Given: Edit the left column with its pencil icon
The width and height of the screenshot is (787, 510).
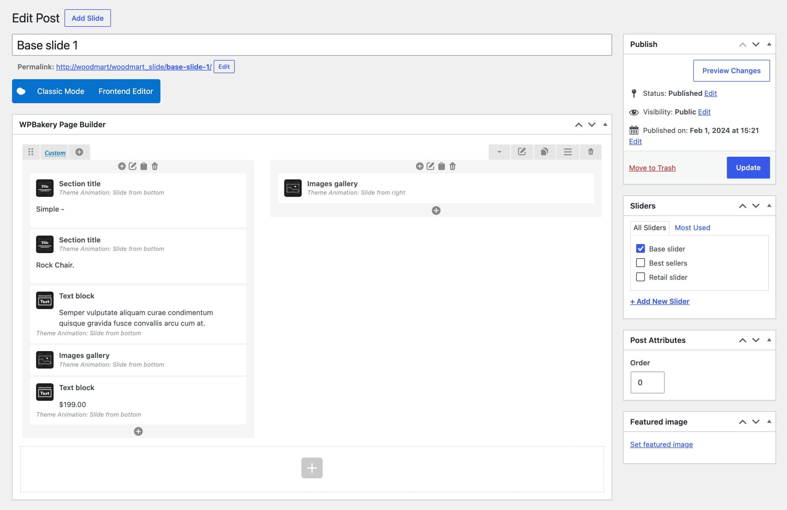Looking at the screenshot, I should pyautogui.click(x=132, y=166).
